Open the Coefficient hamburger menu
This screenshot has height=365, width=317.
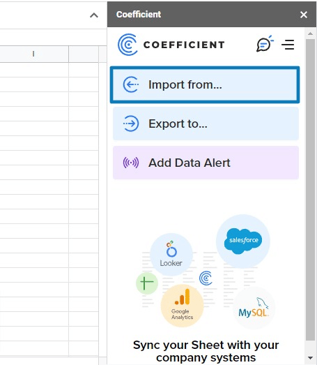[x=288, y=45]
